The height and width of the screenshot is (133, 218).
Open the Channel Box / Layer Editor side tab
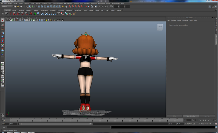216,25
